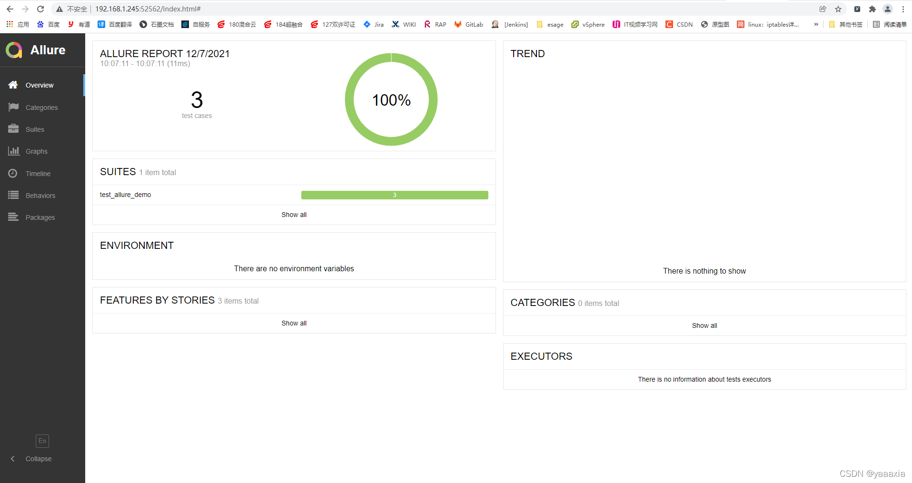Open the extensions puzzle icon
Image resolution: width=912 pixels, height=483 pixels.
[x=872, y=9]
